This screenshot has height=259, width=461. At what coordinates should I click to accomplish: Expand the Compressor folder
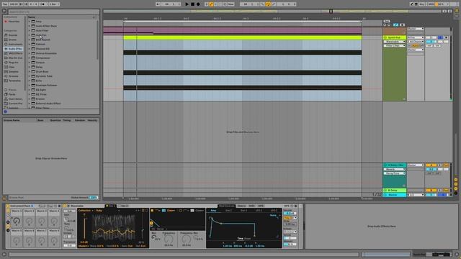point(30,58)
